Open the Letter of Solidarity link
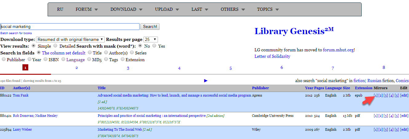 pyautogui.click(x=272, y=56)
